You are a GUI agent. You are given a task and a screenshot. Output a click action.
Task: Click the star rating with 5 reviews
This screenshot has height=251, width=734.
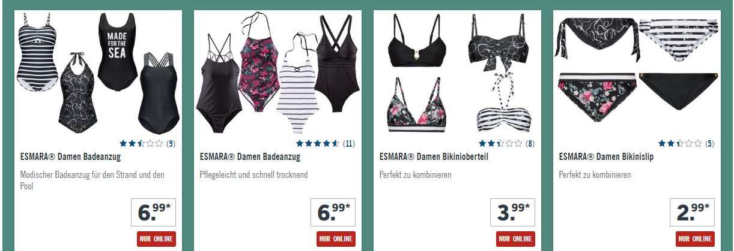(686, 143)
